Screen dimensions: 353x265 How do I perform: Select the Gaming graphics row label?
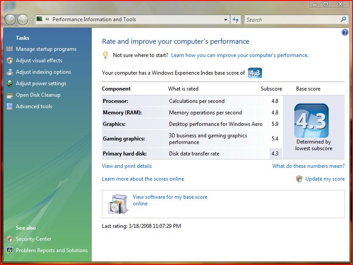124,139
